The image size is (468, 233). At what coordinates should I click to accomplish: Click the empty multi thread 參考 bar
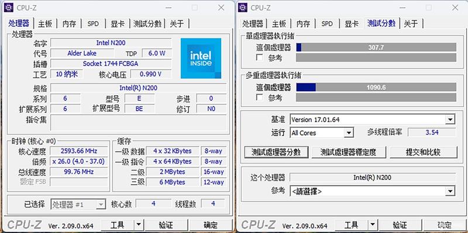(x=376, y=98)
